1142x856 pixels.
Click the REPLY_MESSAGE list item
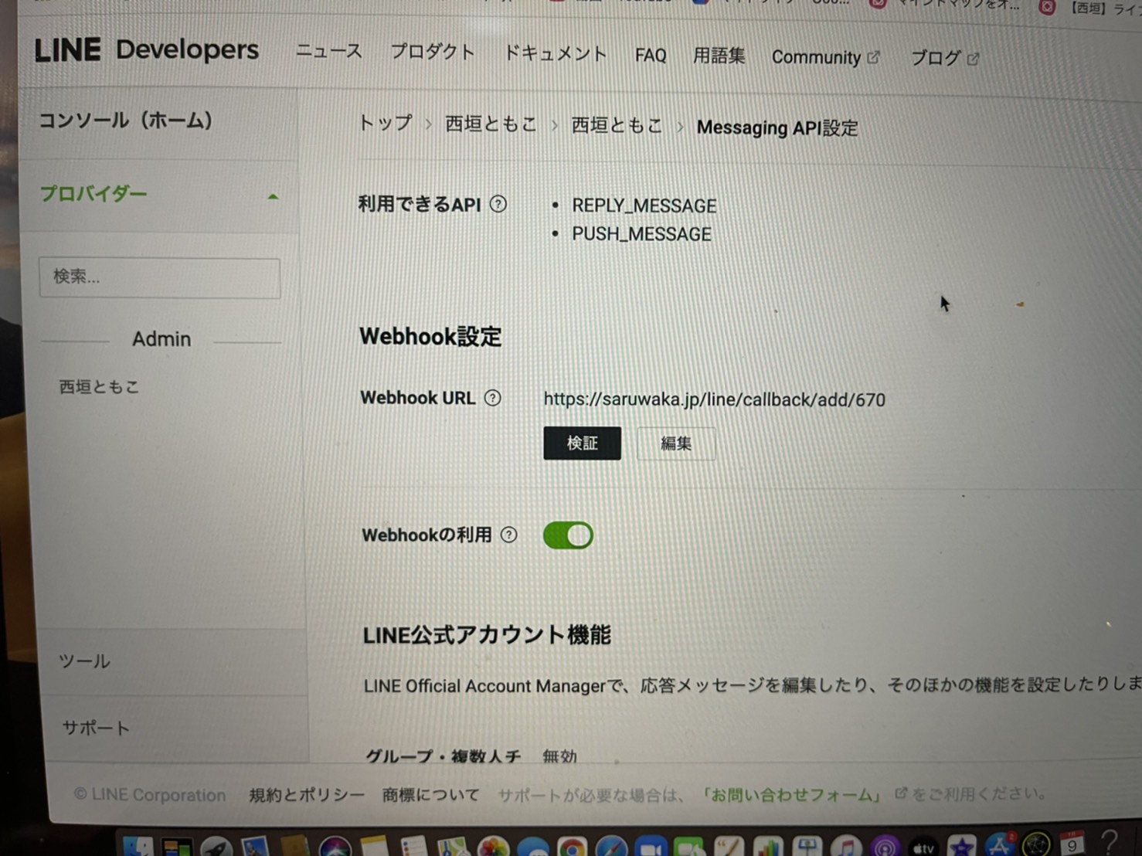(644, 206)
